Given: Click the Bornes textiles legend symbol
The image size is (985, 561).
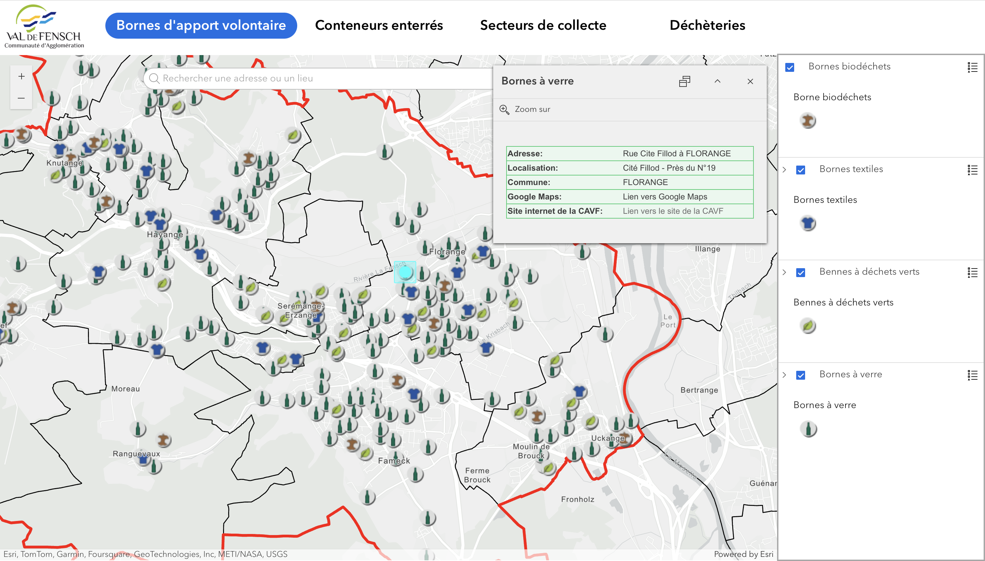Looking at the screenshot, I should click(808, 223).
